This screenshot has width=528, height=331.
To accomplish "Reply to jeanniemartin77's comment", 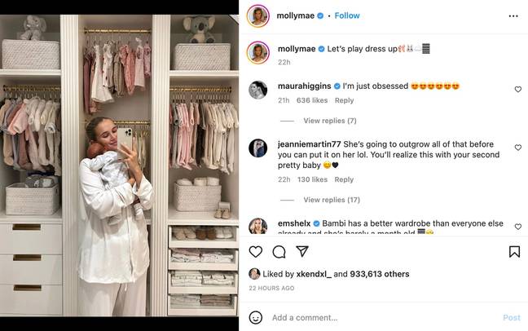I will pyautogui.click(x=344, y=179).
